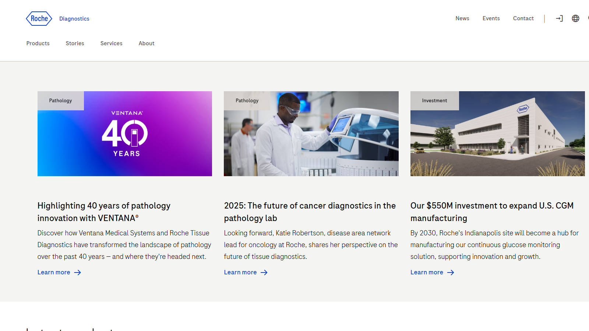
Task: Click Learn more under cancer diagnostics article
Action: pos(240,272)
